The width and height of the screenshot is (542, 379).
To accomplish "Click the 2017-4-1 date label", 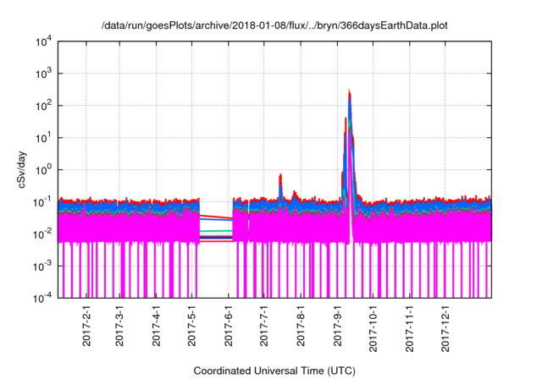I will (156, 326).
